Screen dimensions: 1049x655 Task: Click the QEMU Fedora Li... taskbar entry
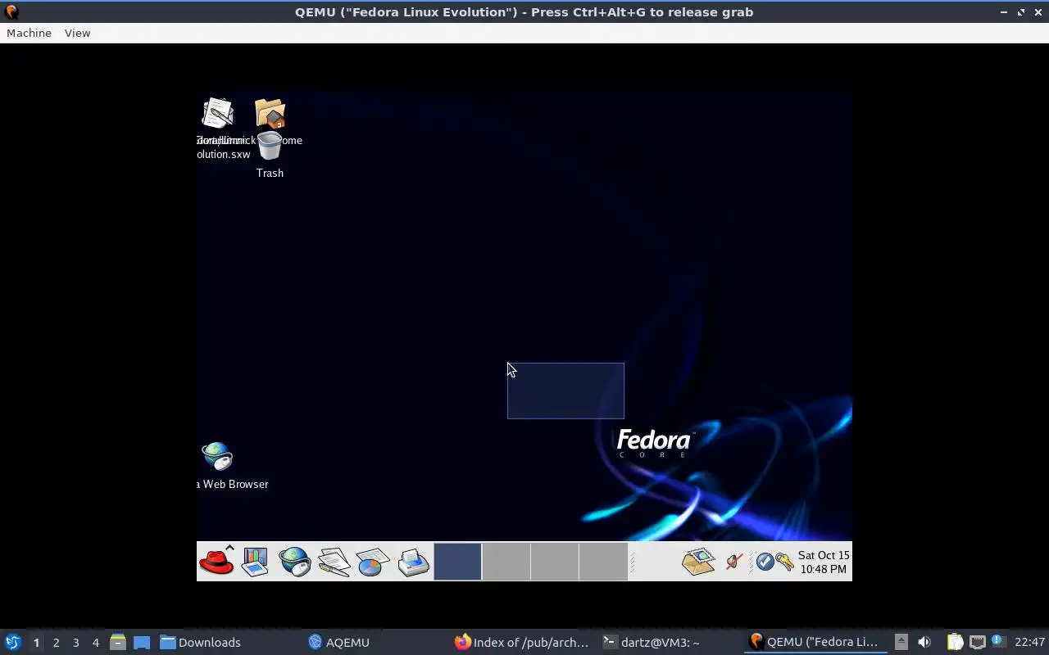point(815,643)
